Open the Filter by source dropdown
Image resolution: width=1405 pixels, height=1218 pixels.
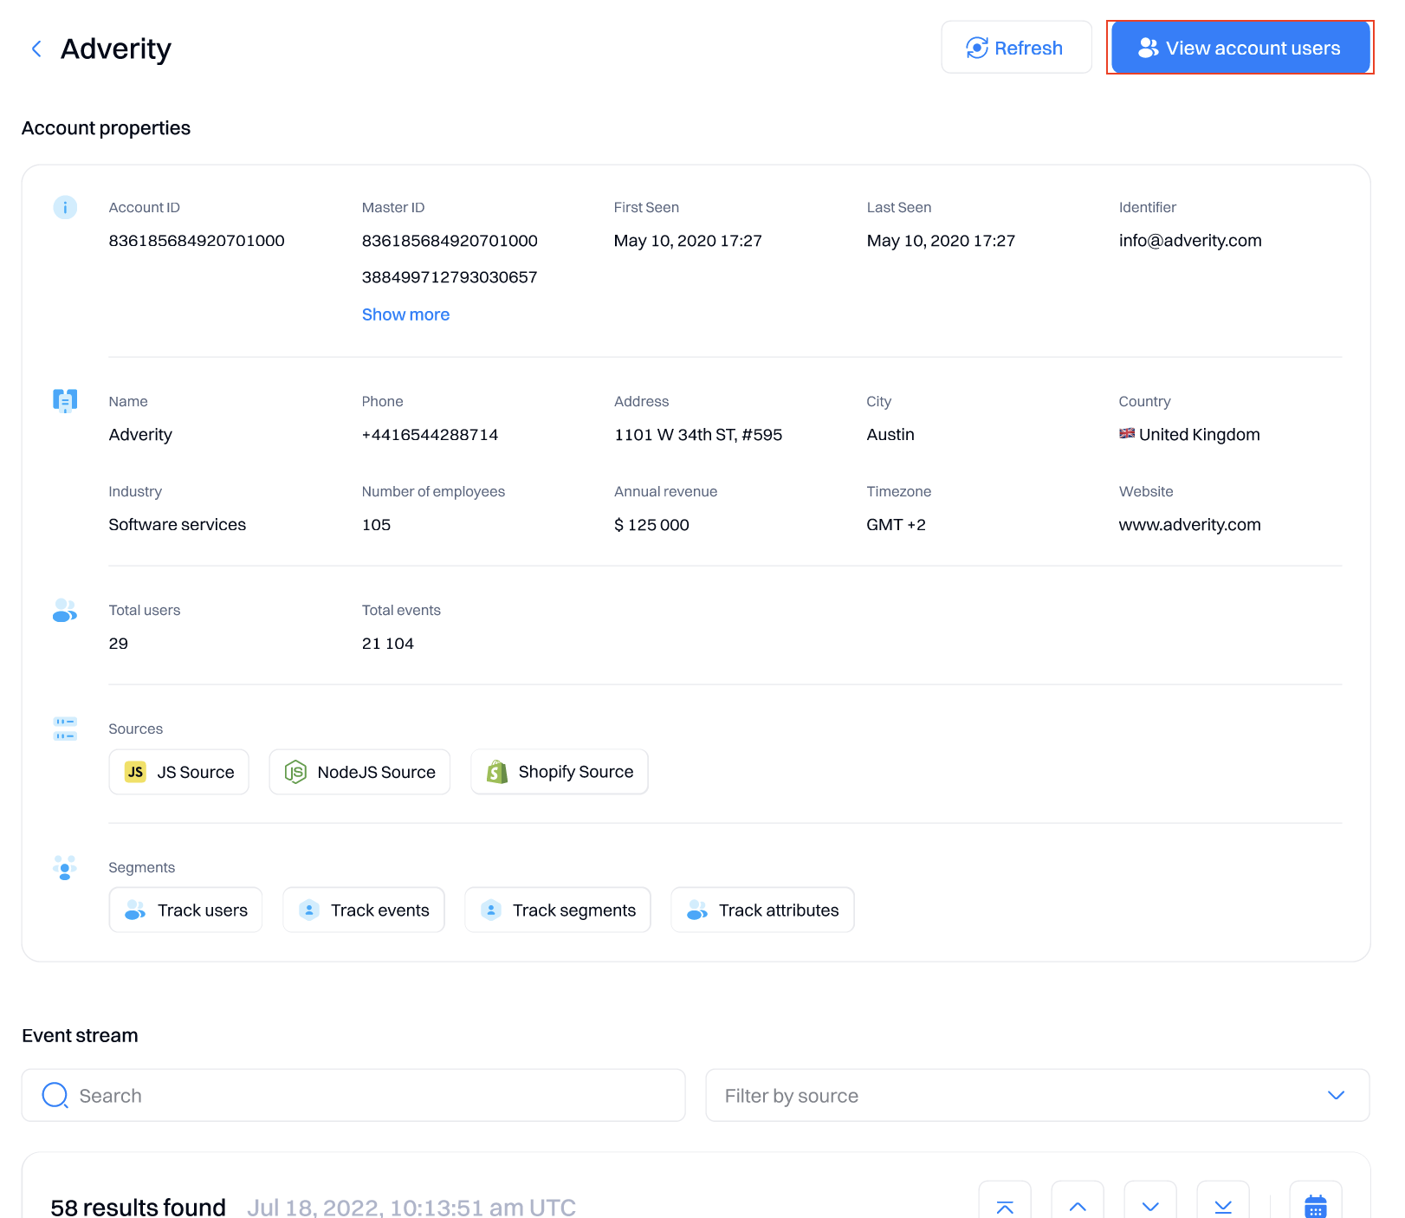tap(1038, 1095)
